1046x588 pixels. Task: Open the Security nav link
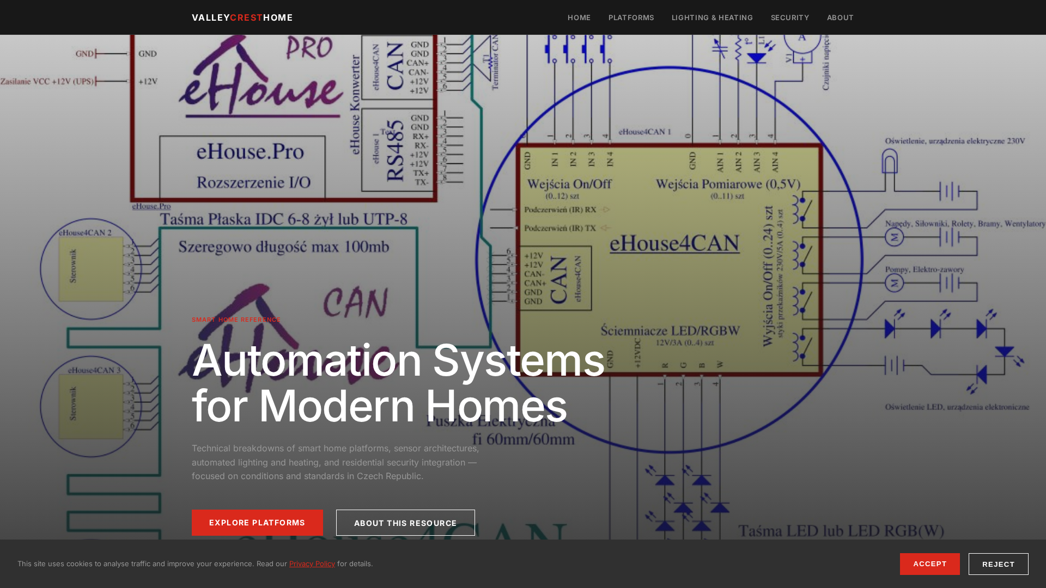click(790, 17)
